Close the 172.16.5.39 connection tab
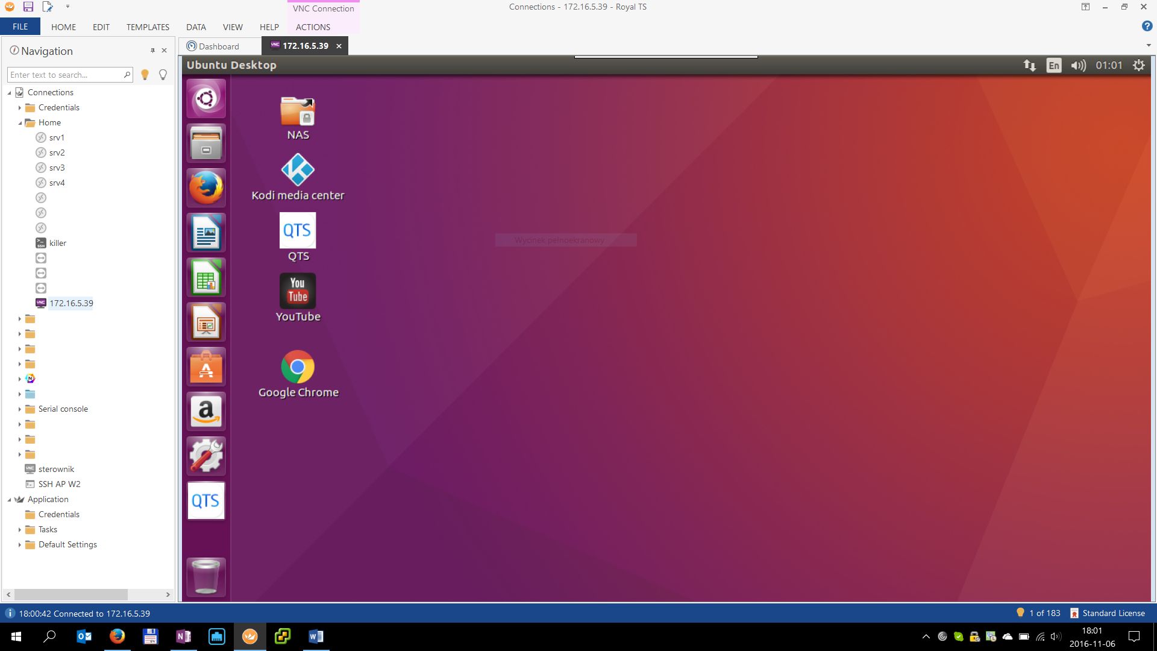 [x=339, y=46]
